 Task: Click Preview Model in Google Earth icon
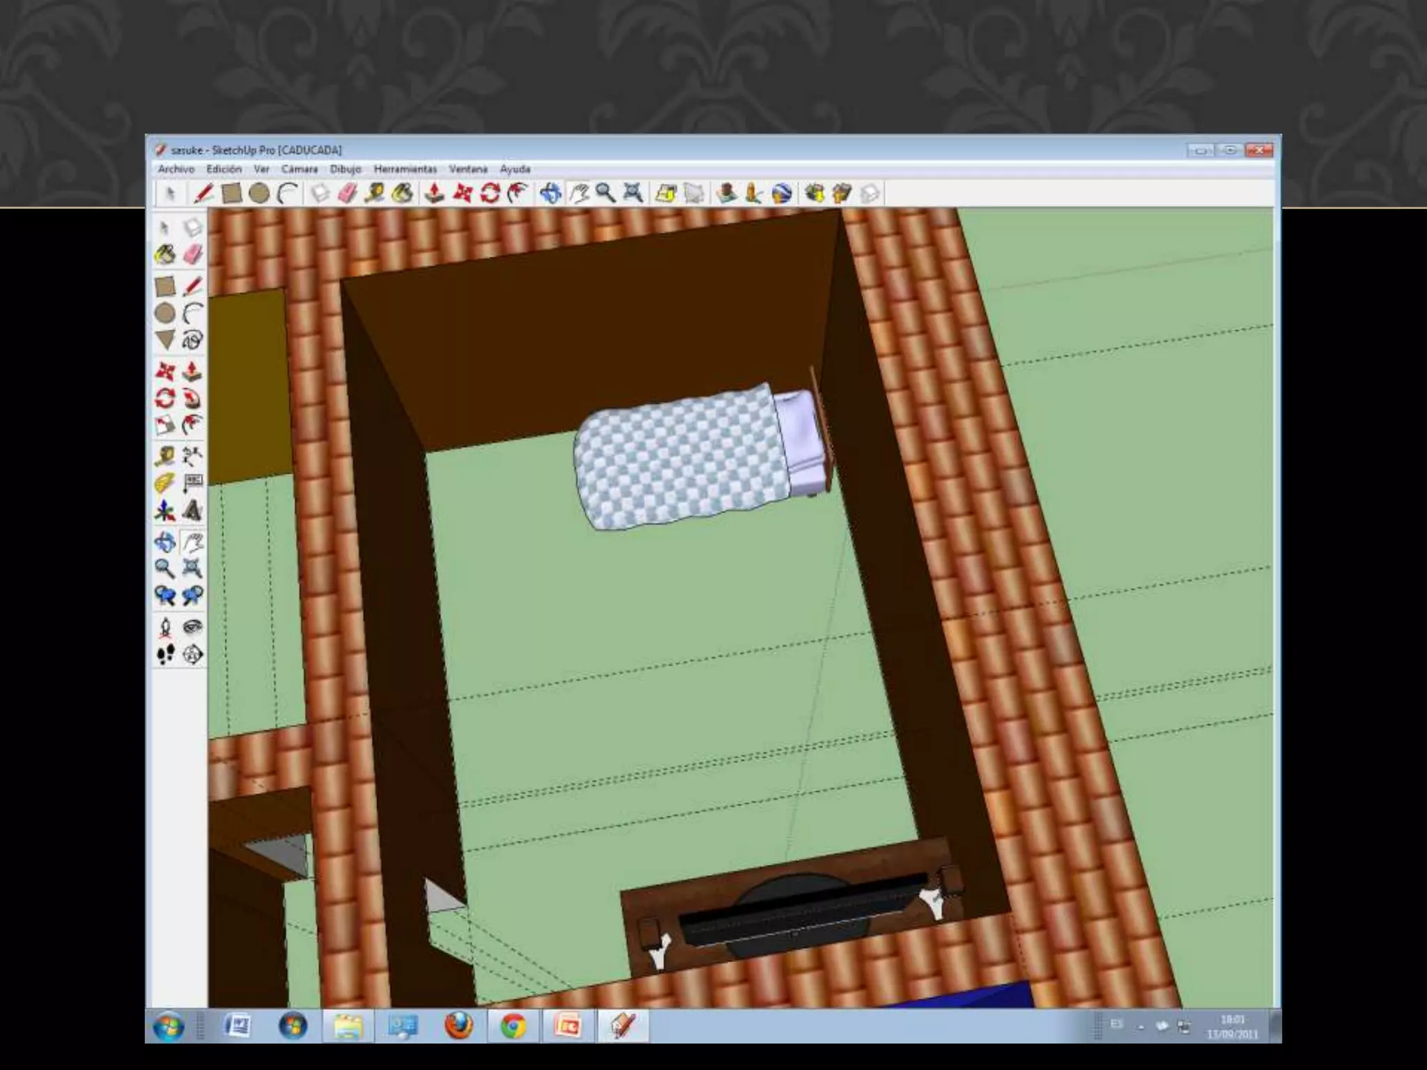[782, 193]
